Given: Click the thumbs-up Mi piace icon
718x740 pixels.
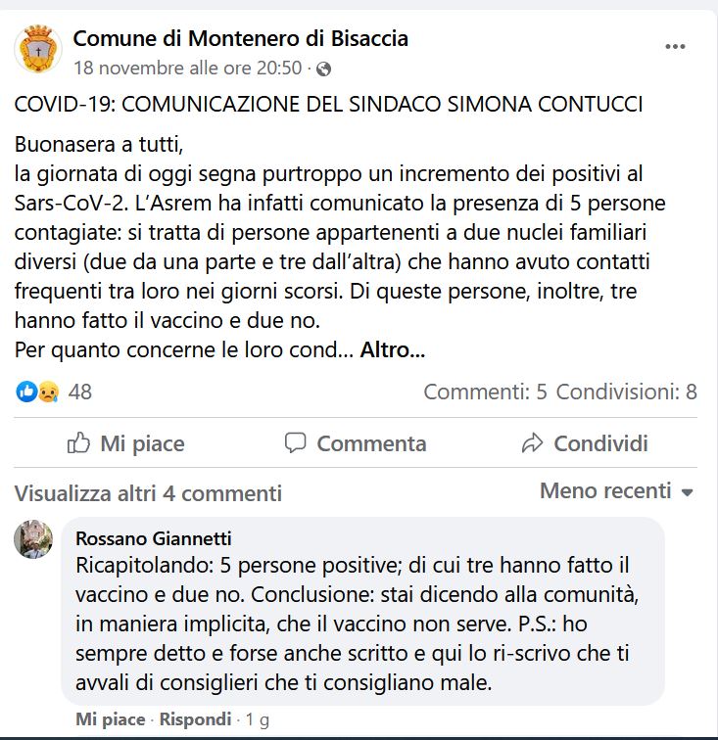Looking at the screenshot, I should [78, 443].
